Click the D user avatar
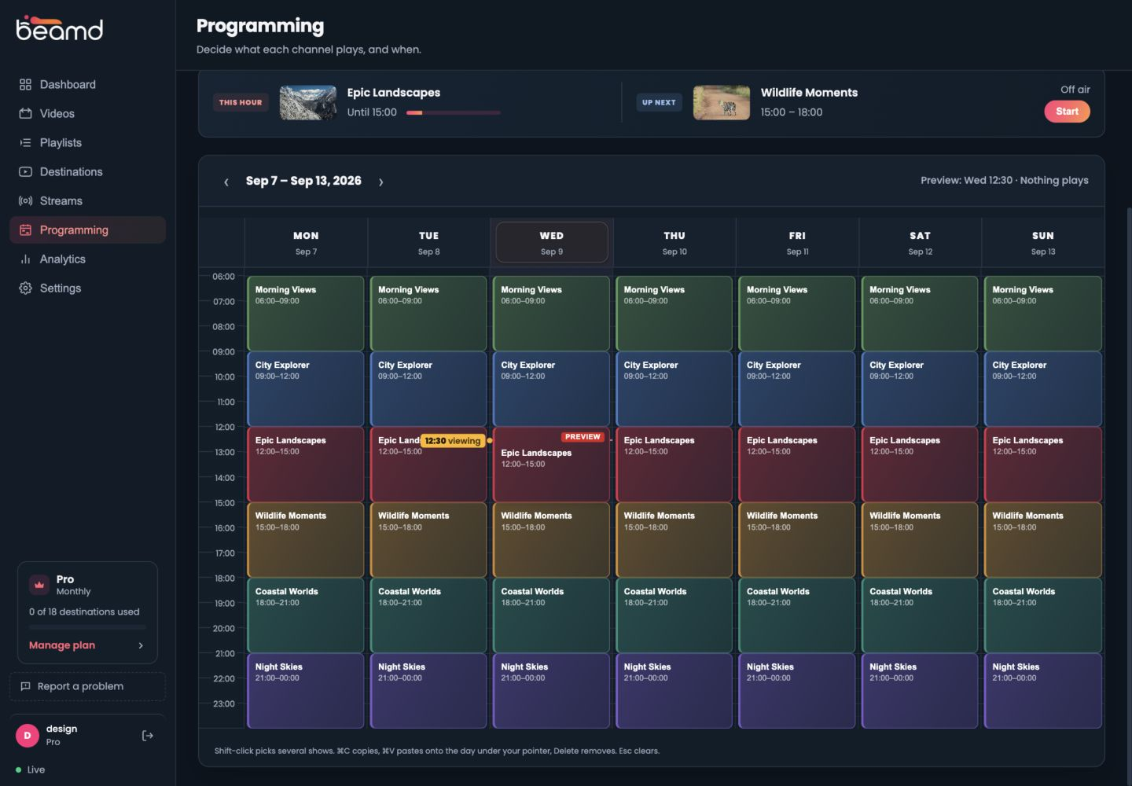 point(28,736)
